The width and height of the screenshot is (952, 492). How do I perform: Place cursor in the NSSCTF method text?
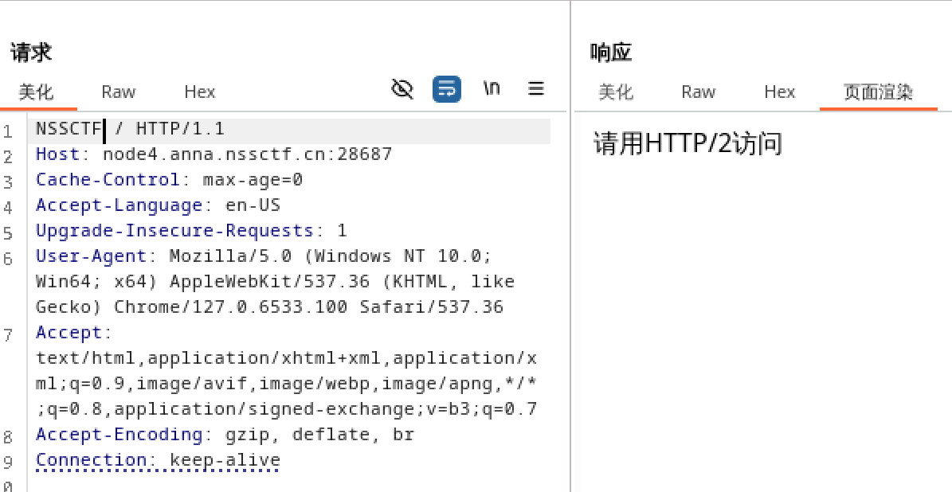pyautogui.click(x=64, y=129)
